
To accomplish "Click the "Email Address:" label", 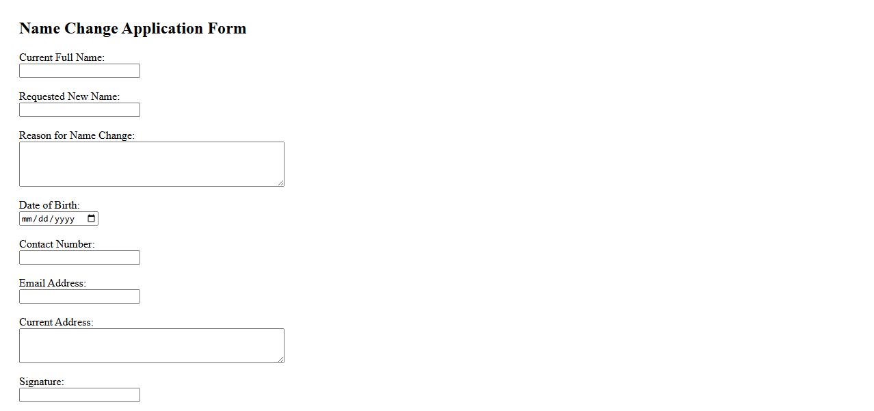I will (x=53, y=283).
